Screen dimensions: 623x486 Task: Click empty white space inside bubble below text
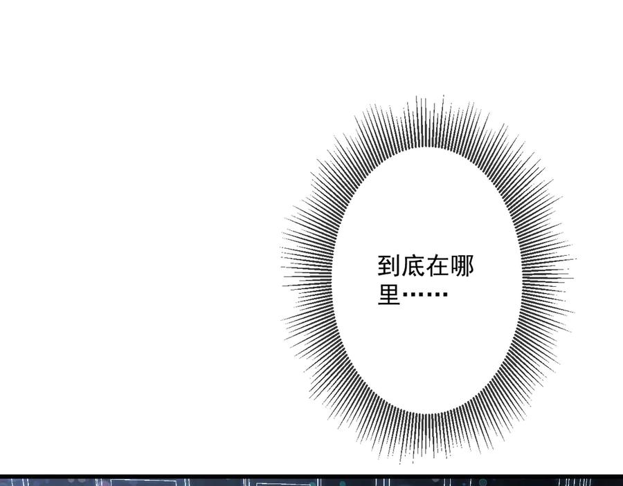tap(426, 359)
